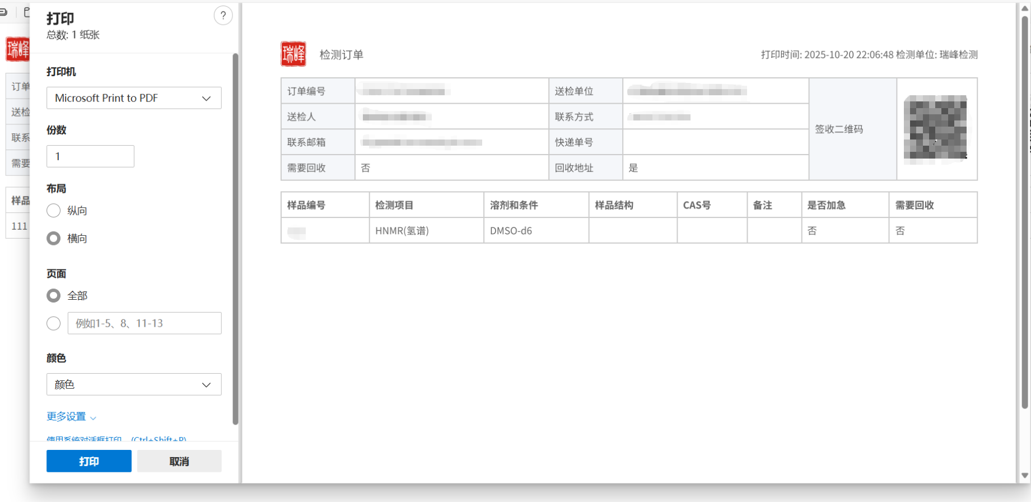Click the preview scrollbar down arrow
The width and height of the screenshot is (1031, 502).
coord(1025,476)
